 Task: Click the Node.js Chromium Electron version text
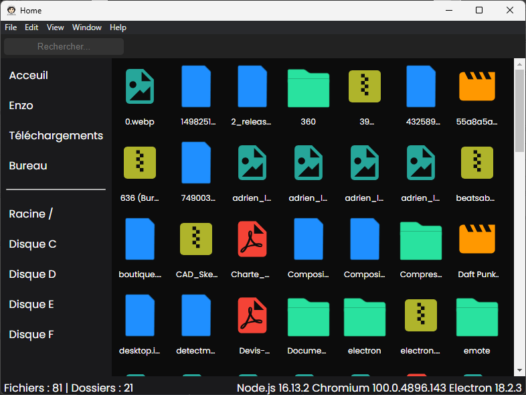pyautogui.click(x=379, y=388)
